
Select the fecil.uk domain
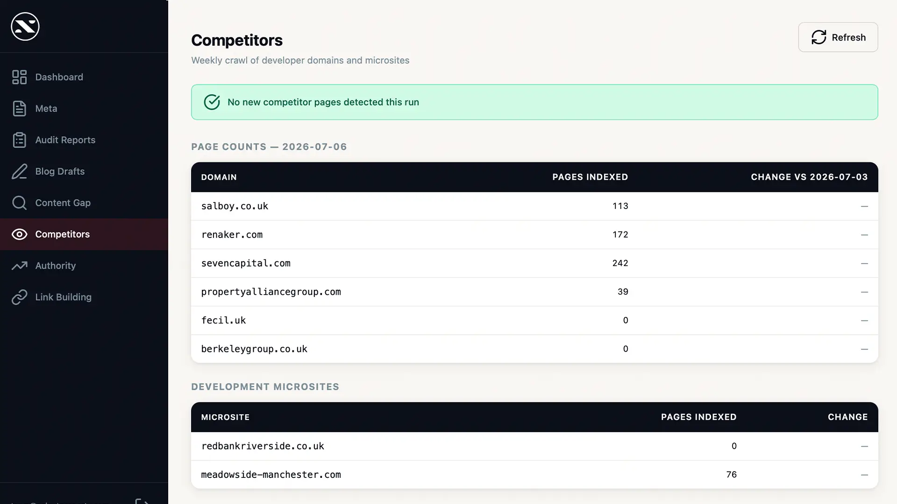point(223,321)
